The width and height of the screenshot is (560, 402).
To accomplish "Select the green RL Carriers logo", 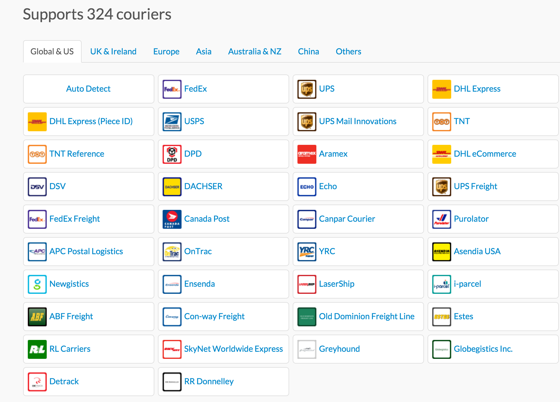I will point(37,349).
